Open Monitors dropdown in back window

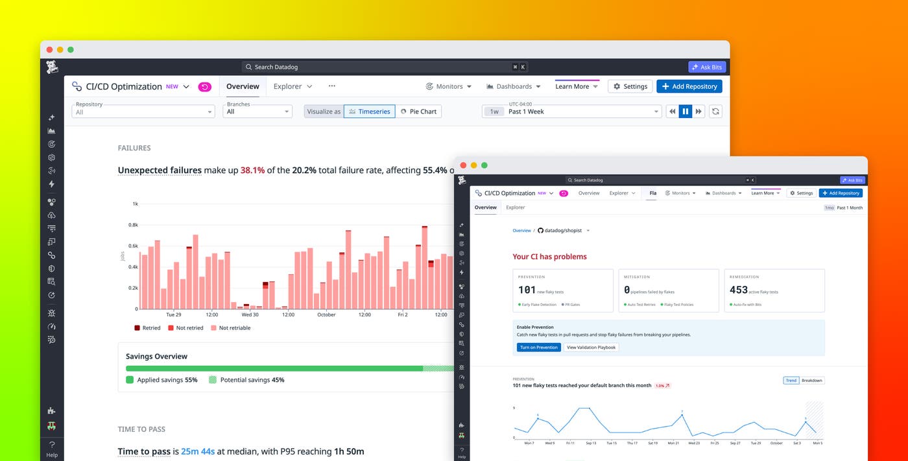click(449, 86)
